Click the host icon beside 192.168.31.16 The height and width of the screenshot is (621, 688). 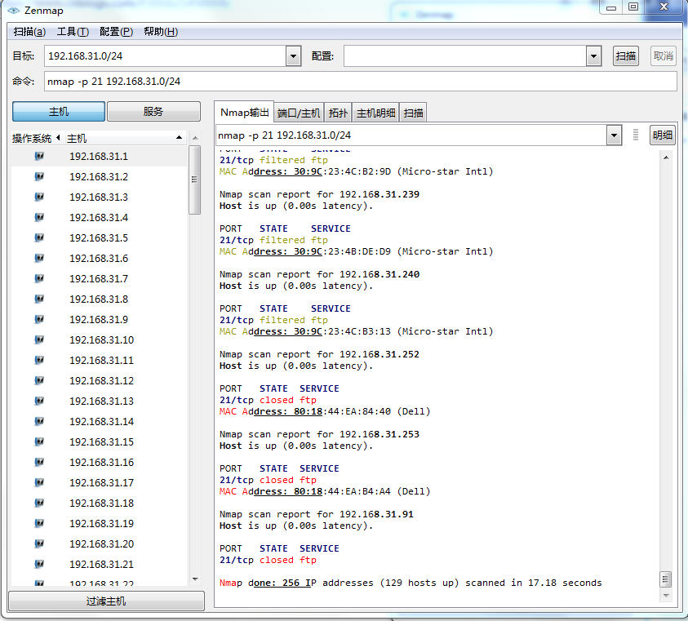pyautogui.click(x=39, y=462)
